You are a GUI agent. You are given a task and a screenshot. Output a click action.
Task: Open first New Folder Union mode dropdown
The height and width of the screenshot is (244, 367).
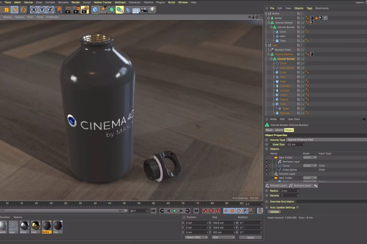pyautogui.click(x=310, y=157)
